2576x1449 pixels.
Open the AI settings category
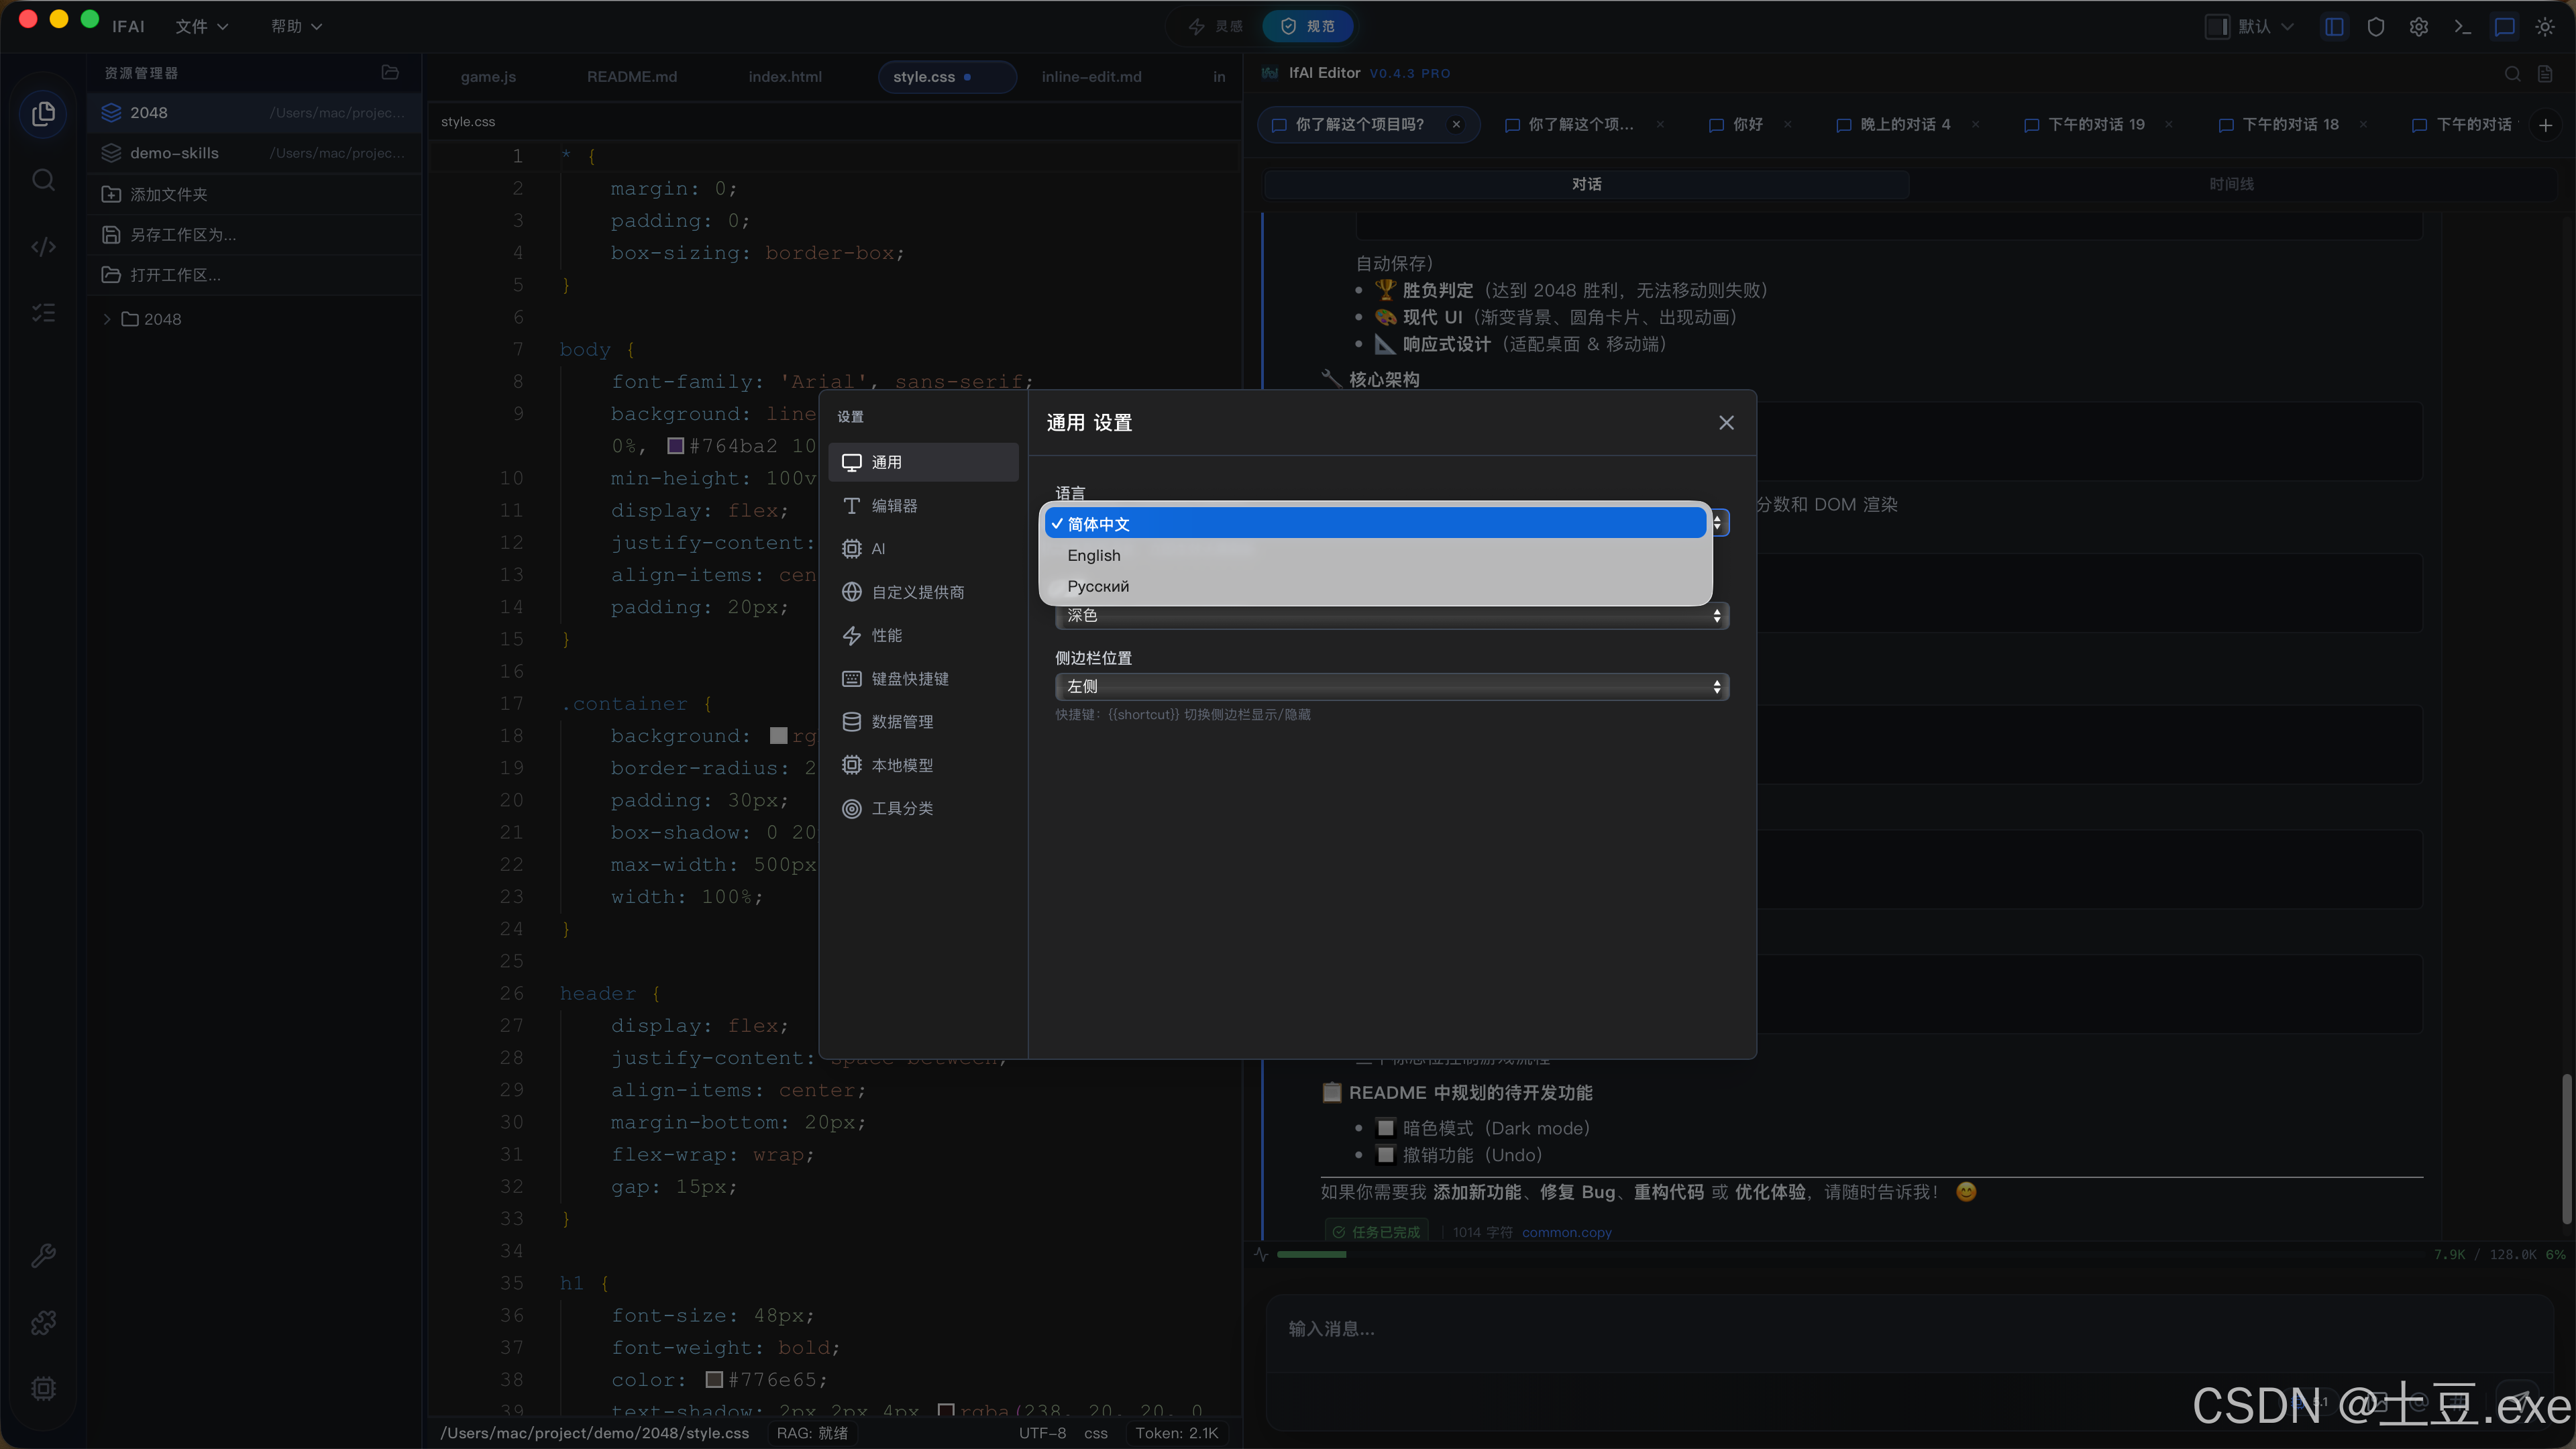pos(923,549)
